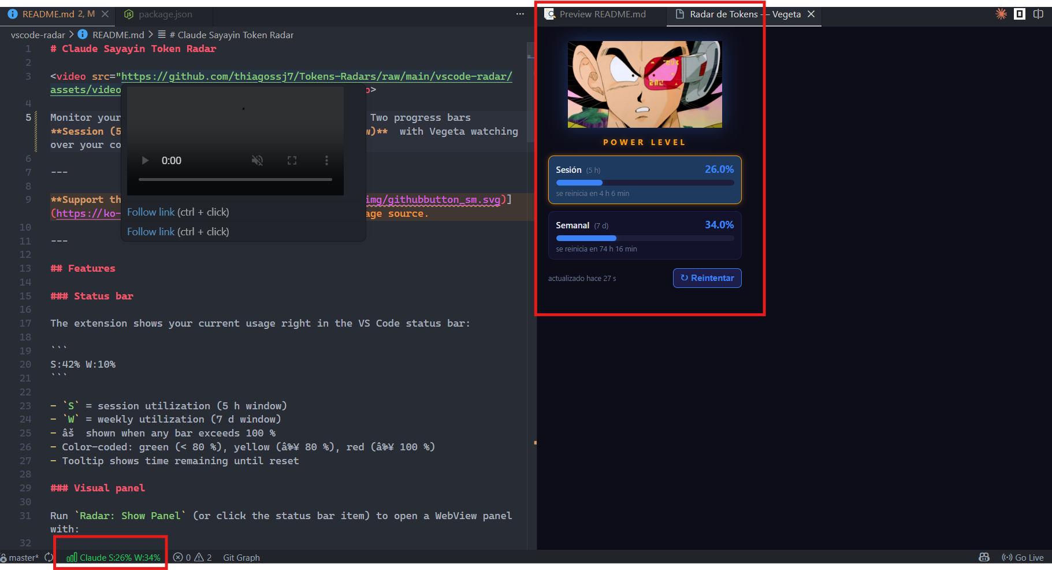Click the Semanal usage card
1052x570 pixels.
[645, 235]
